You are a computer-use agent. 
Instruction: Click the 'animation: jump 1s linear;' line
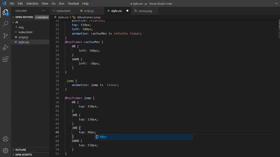pyautogui.click(x=95, y=85)
